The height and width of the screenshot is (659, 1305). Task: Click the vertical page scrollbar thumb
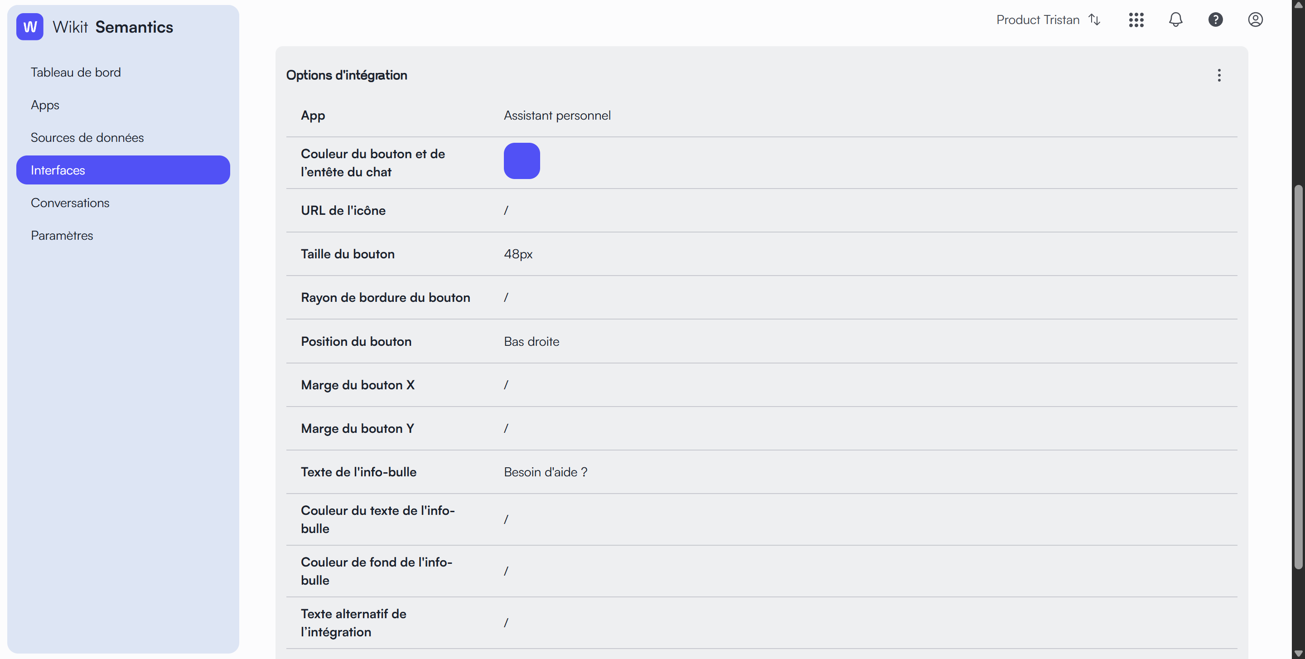point(1298,378)
